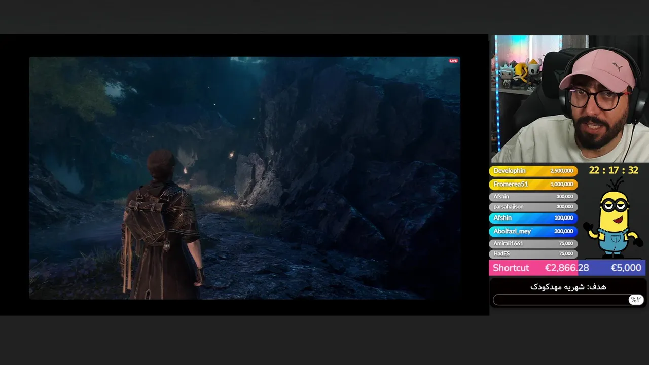The height and width of the screenshot is (365, 649).
Task: Click the yellow minion mascot
Action: pyautogui.click(x=614, y=217)
